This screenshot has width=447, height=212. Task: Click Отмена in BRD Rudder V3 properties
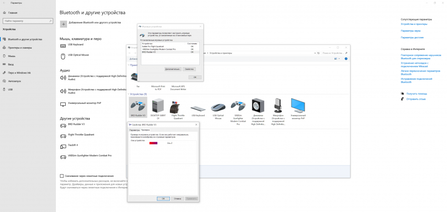[x=177, y=199]
